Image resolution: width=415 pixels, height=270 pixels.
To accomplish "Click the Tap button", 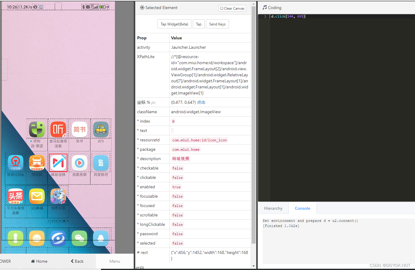I will (199, 24).
